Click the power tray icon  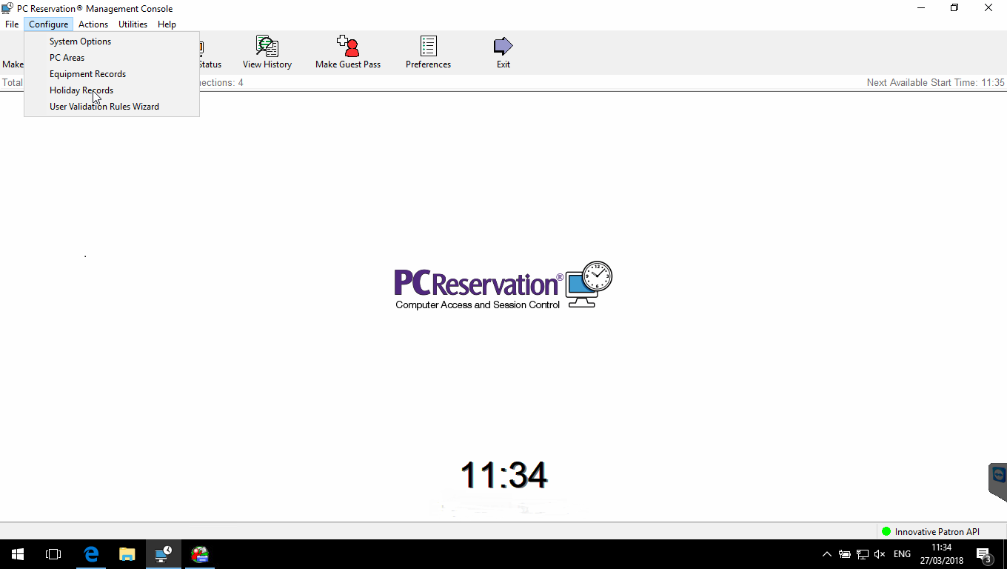(x=845, y=554)
